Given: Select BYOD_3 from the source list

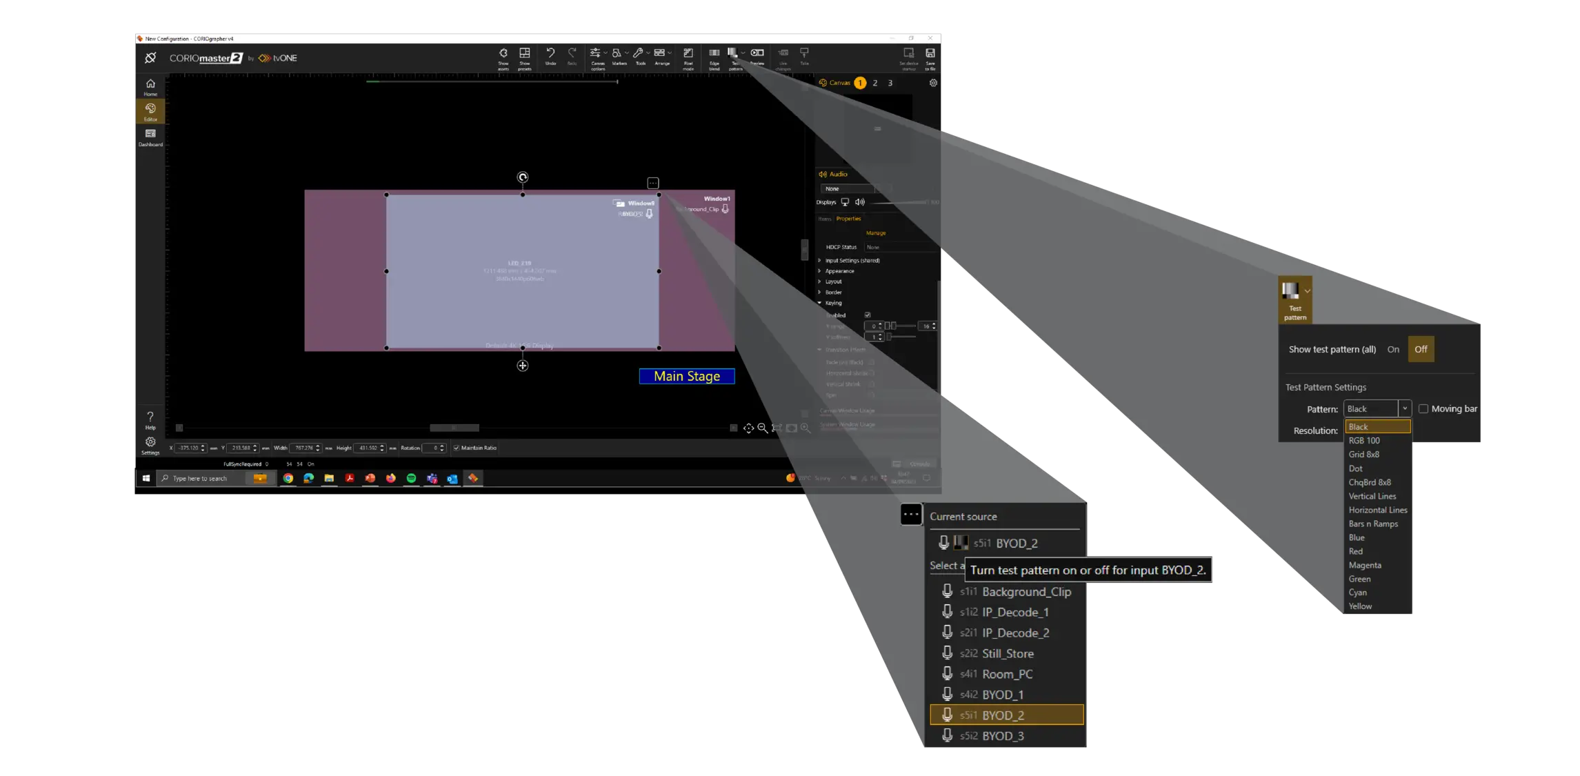Looking at the screenshot, I should point(1006,736).
